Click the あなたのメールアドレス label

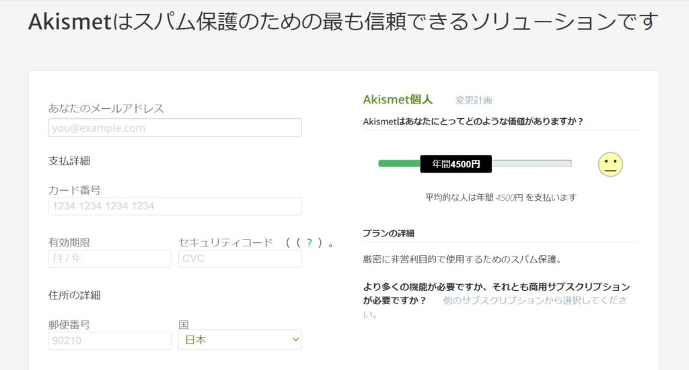click(106, 108)
